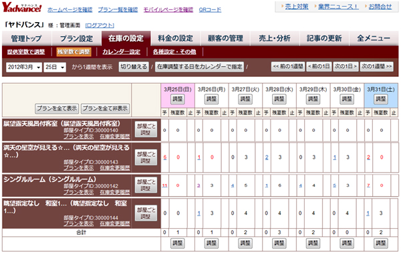The width and height of the screenshot is (401, 253).
Task: Switch to the 料金の設定 tab
Action: 175,38
